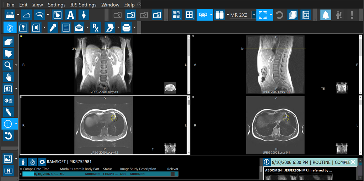Click the text annotation tool
364x181 pixels.
pyautogui.click(x=71, y=15)
